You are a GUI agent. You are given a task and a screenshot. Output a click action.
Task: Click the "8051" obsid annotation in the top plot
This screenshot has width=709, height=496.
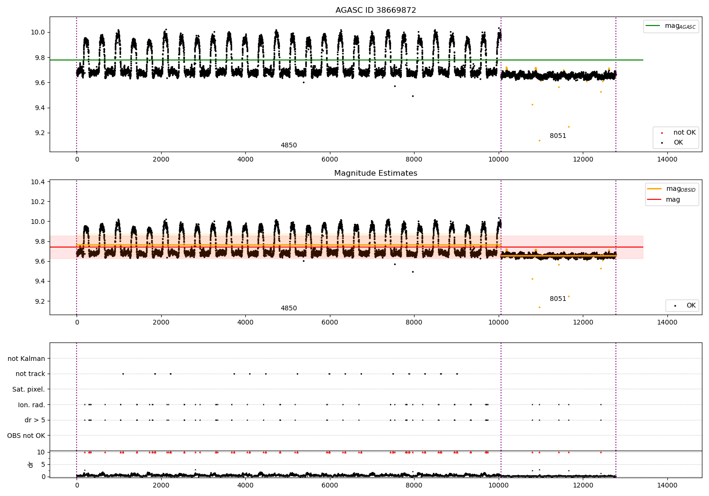558,136
